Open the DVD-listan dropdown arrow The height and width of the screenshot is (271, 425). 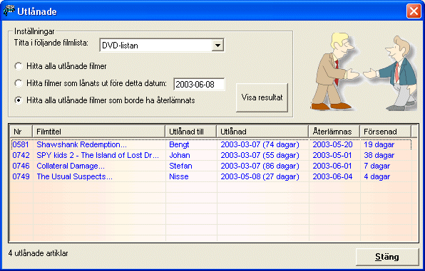[217, 46]
